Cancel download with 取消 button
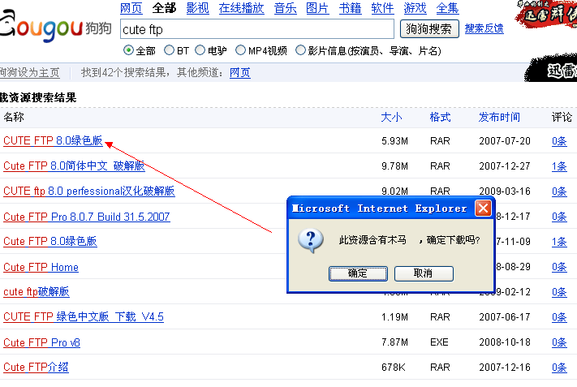Screen dimensions: 577x387 424,273
